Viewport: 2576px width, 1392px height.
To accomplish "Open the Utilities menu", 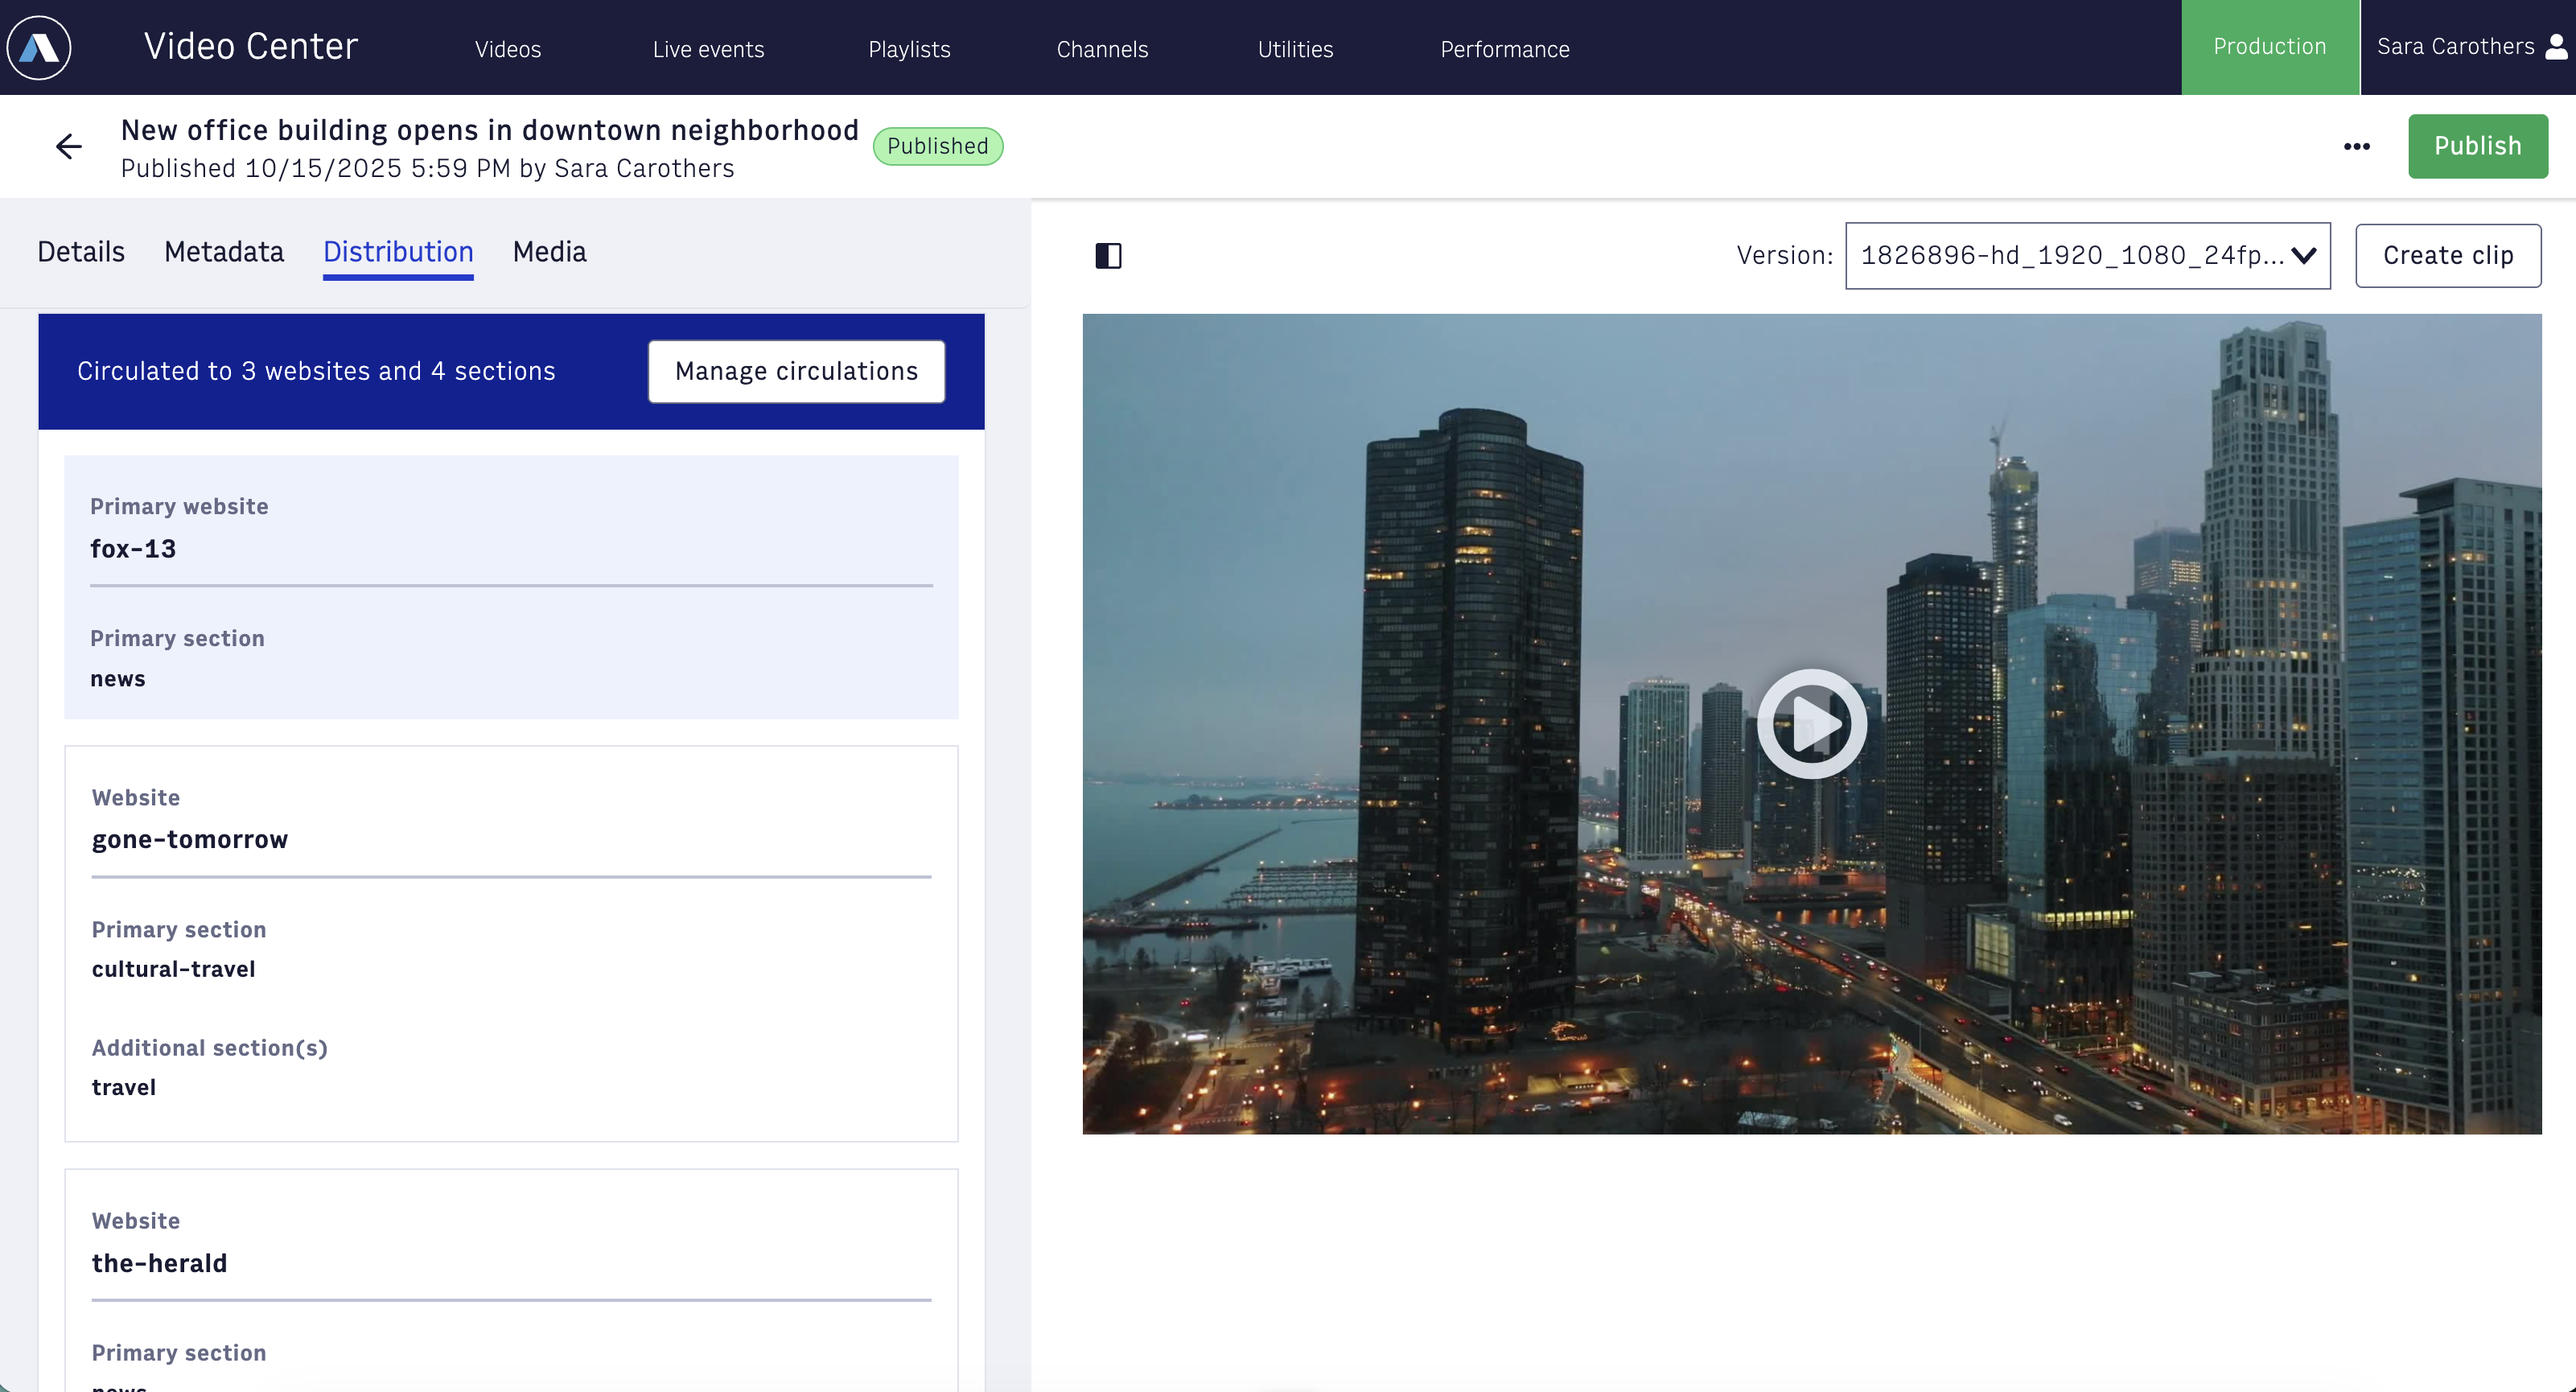I will [1295, 49].
